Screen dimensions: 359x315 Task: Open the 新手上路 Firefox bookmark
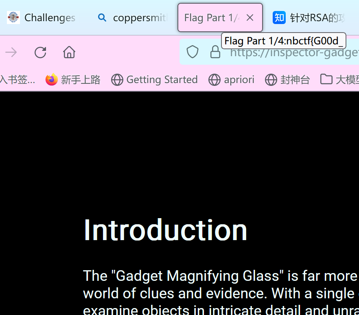tap(73, 80)
